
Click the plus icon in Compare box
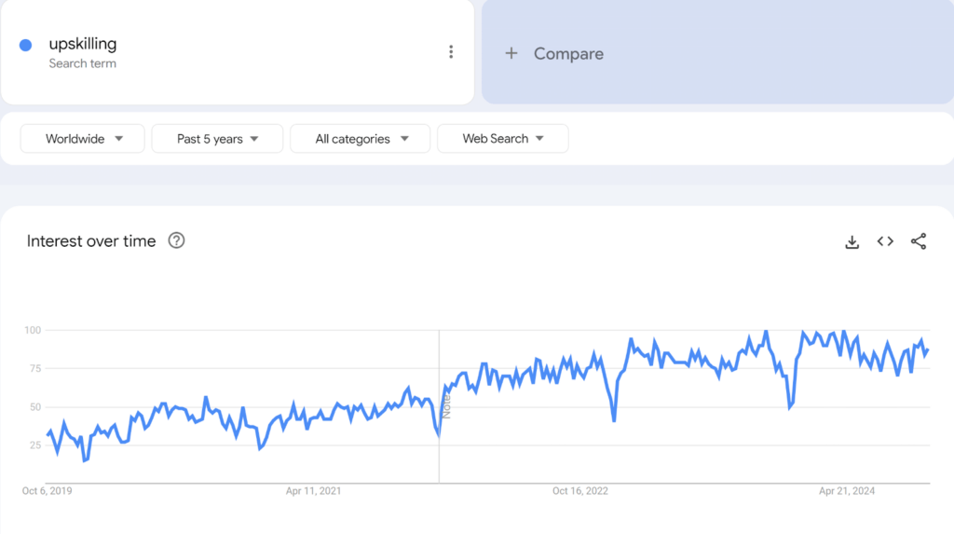tap(511, 54)
